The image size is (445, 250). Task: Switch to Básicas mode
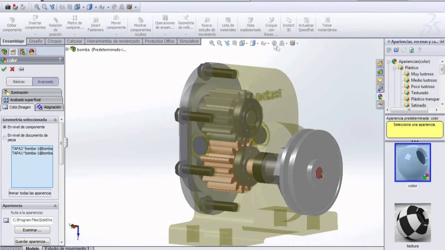pos(19,82)
